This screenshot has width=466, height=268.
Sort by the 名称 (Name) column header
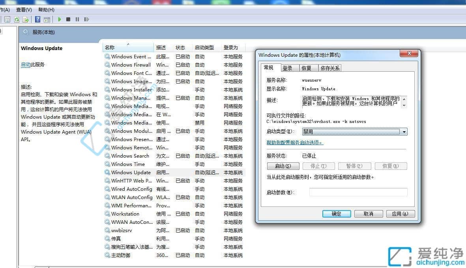point(128,47)
